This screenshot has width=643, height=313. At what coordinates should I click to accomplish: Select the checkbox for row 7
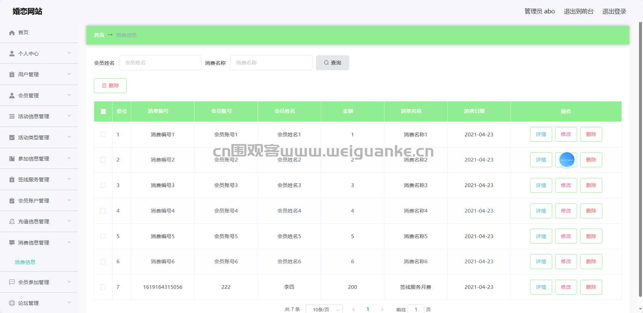coord(103,287)
